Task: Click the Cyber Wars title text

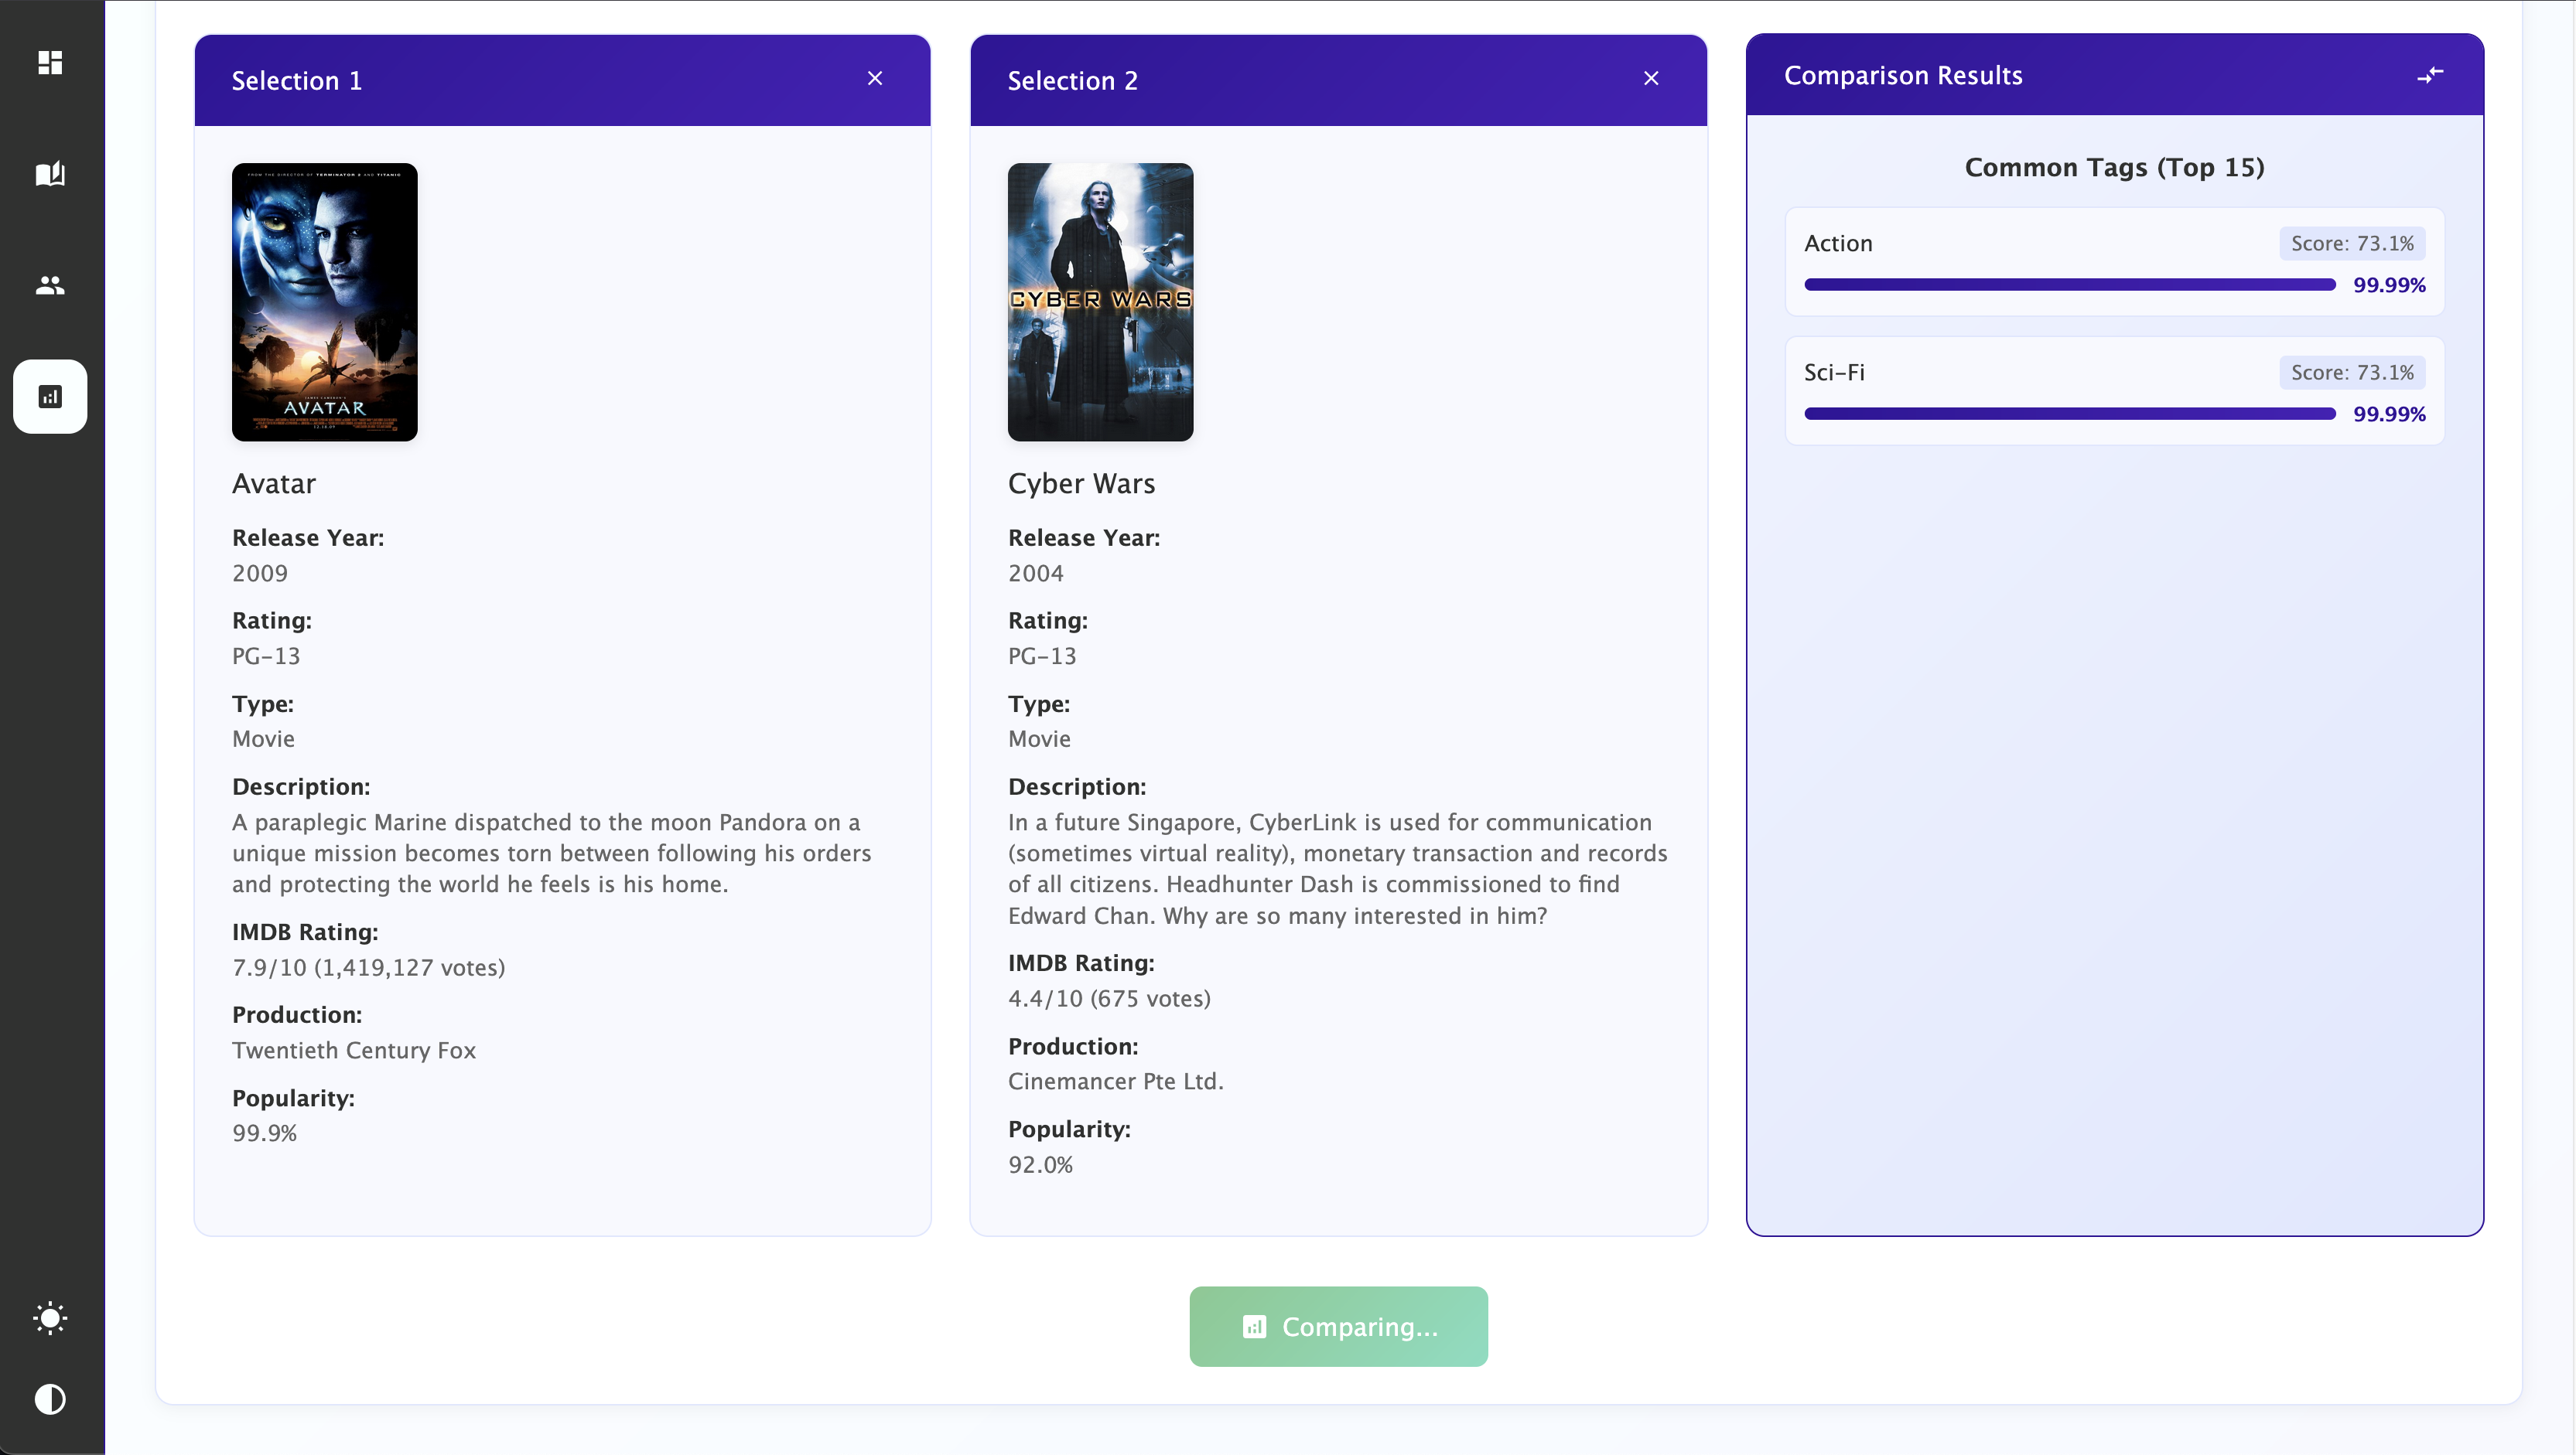Action: click(x=1081, y=484)
